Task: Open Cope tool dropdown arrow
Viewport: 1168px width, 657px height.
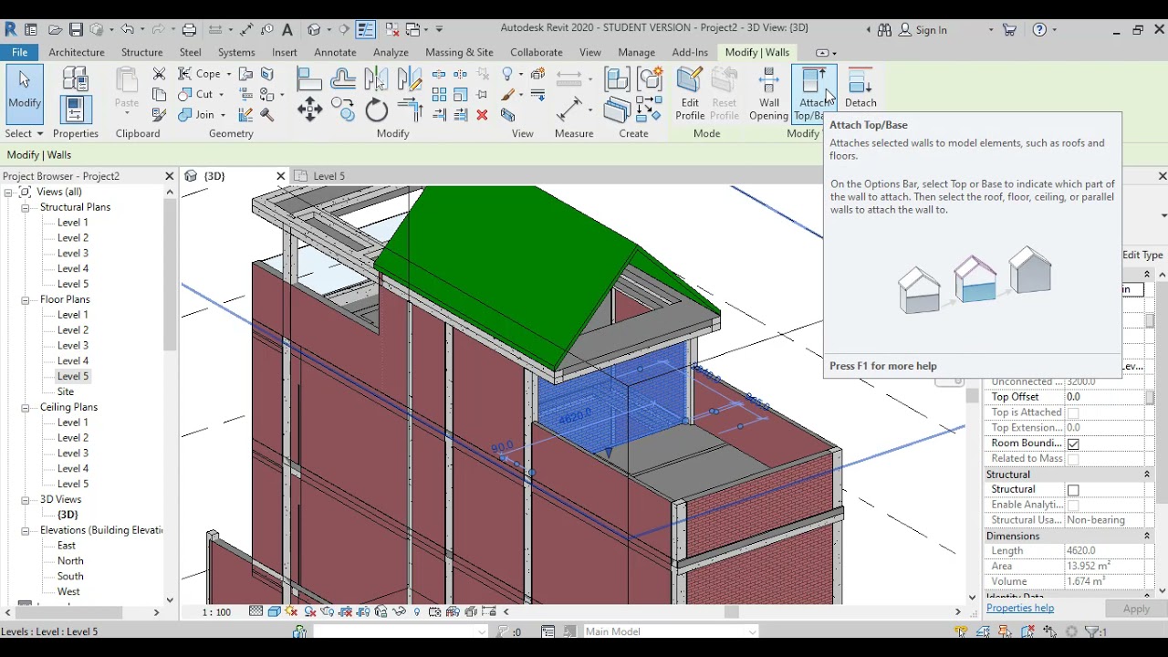Action: point(228,74)
